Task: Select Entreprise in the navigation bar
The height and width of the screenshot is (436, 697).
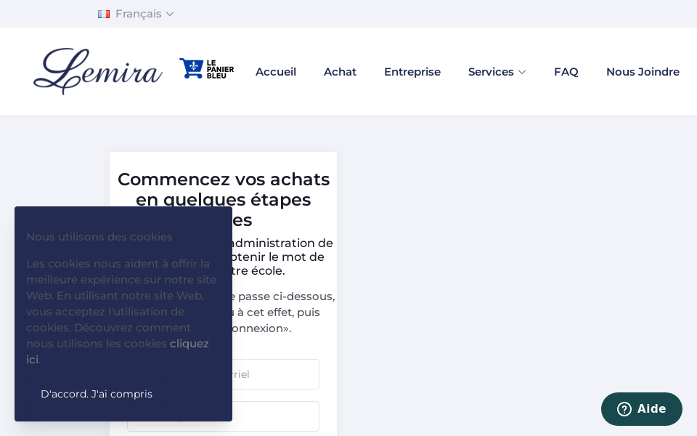Action: tap(412, 72)
